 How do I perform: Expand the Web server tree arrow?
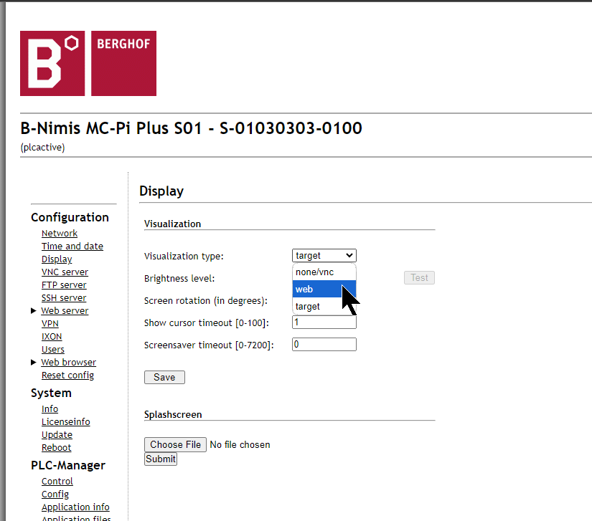33,310
